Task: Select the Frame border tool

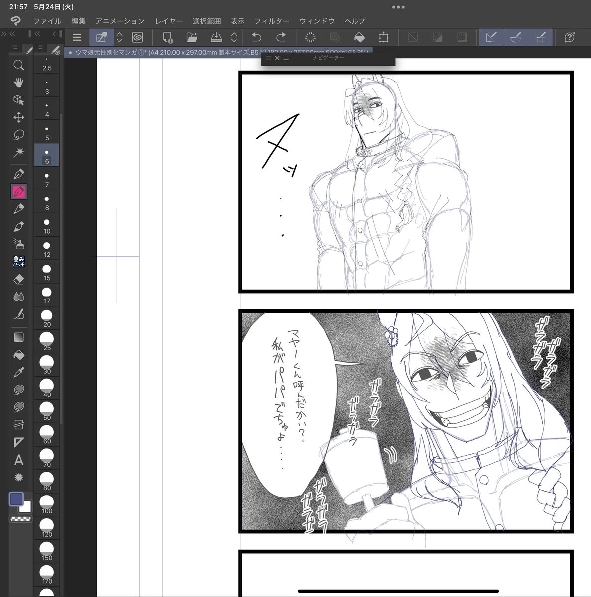Action: coord(19,425)
